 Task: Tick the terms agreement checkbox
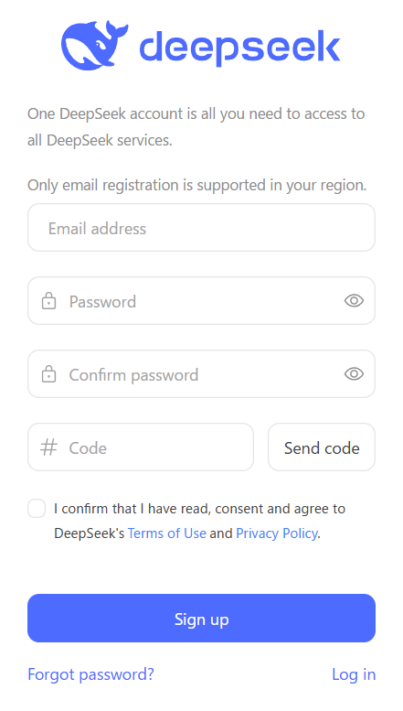[37, 508]
